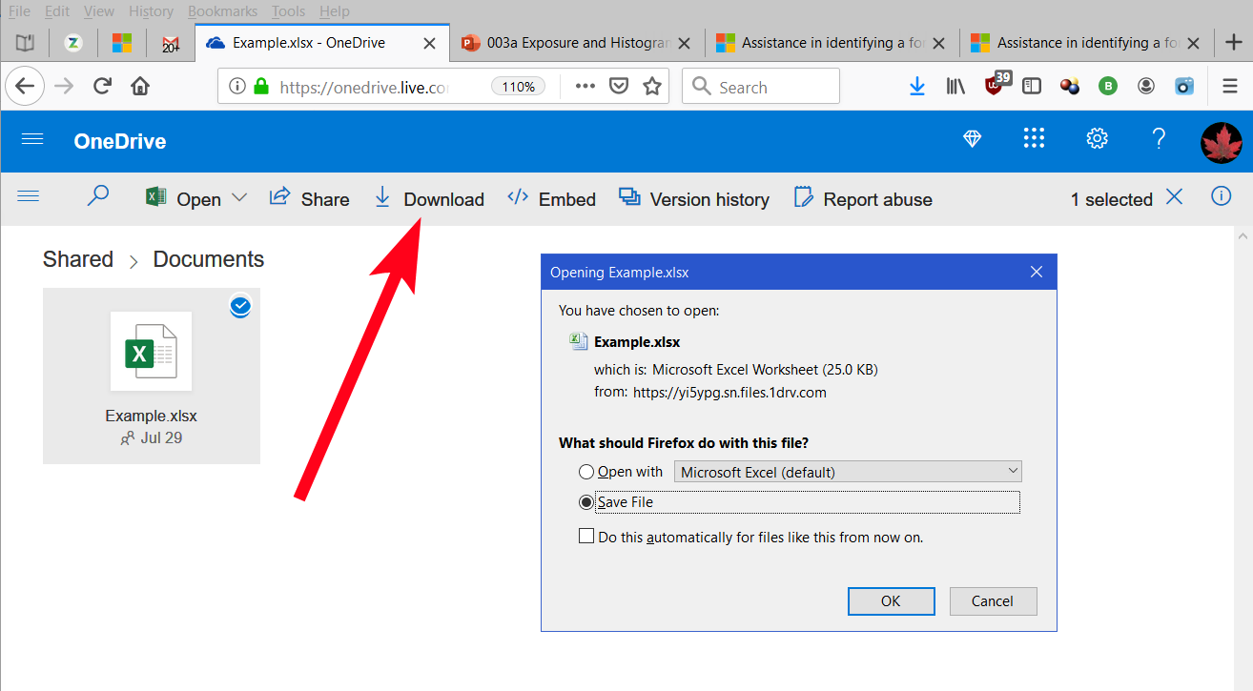1253x691 pixels.
Task: Open account menu with maple leaf avatar
Action: pos(1221,142)
